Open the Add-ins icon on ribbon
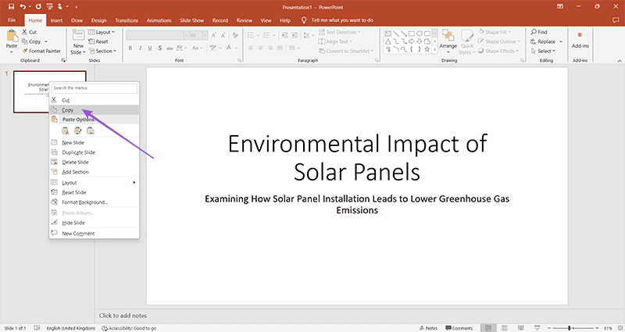Image resolution: width=625 pixels, height=332 pixels. pyautogui.click(x=579, y=39)
